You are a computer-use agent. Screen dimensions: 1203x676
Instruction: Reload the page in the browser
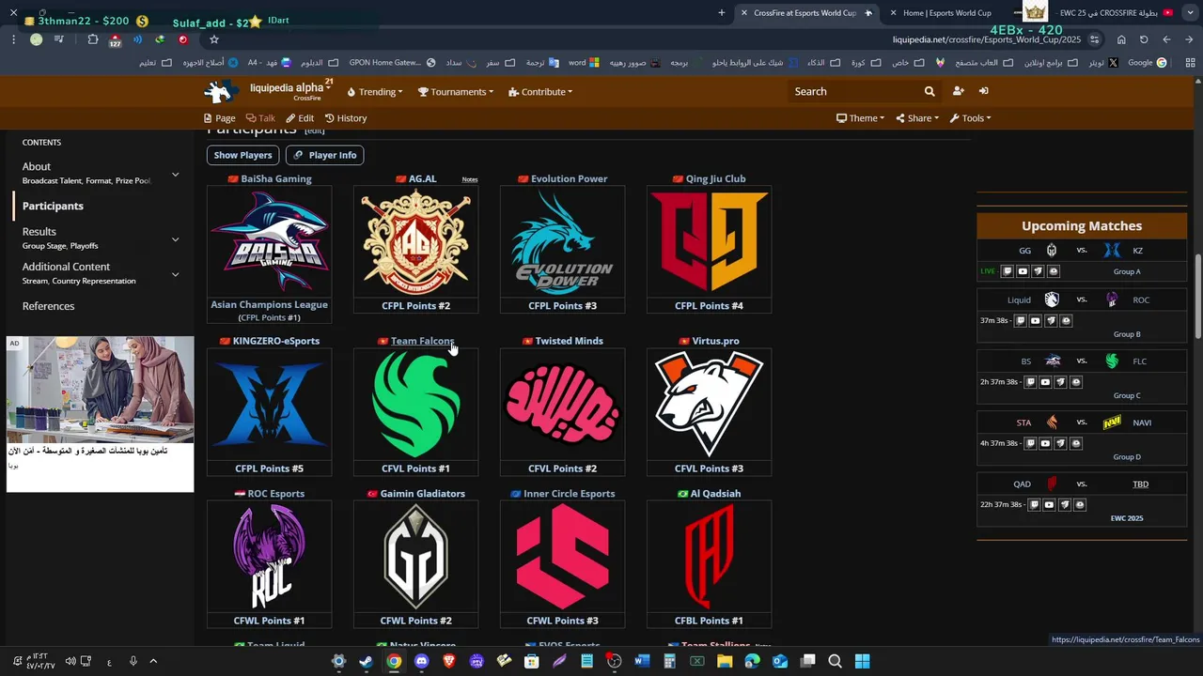coord(1144,39)
